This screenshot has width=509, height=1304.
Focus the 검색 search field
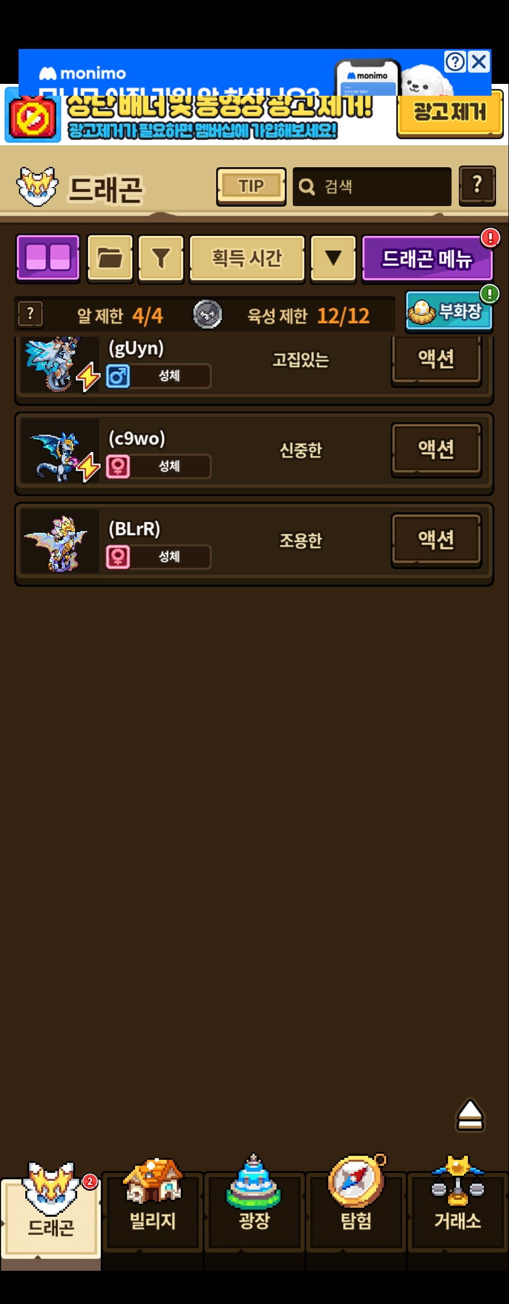coord(372,186)
